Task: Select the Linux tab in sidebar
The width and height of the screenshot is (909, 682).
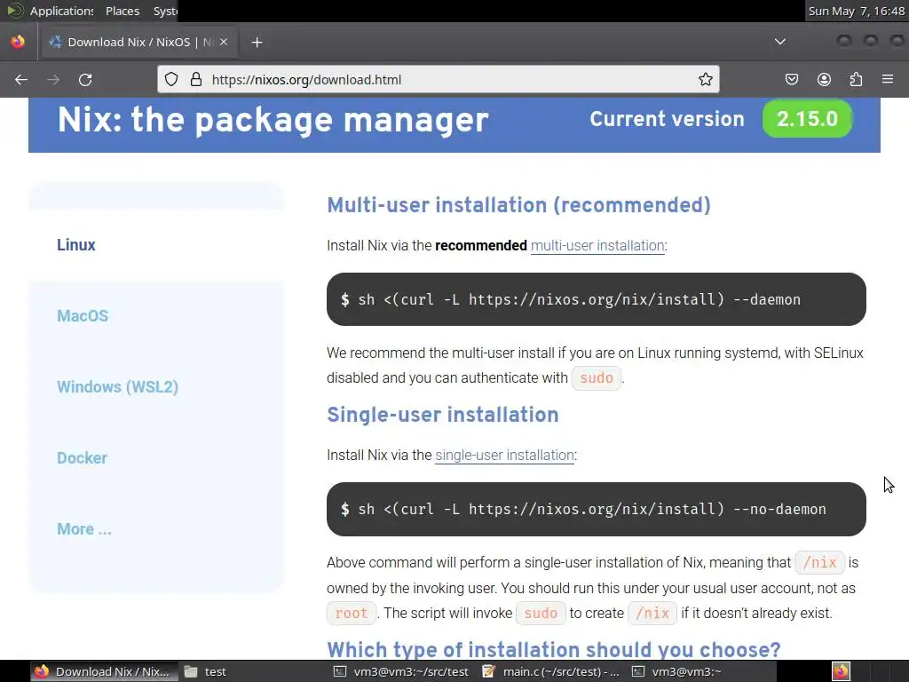Action: (76, 245)
